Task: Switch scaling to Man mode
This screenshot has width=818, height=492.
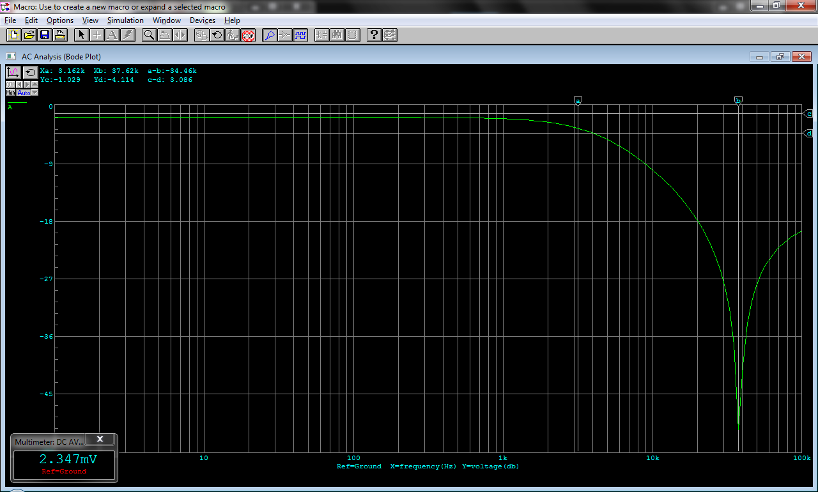Action: coord(11,93)
